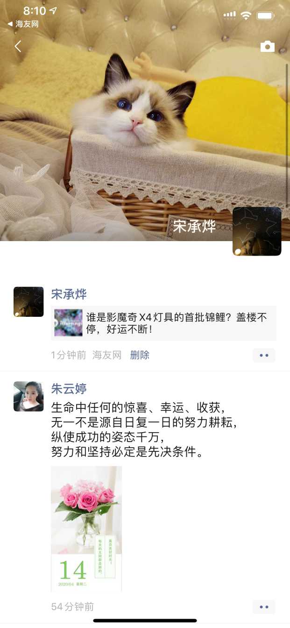Screen dimensions: 290x628
Task: Tap 宋承烨's post avatar
Action: pos(28,302)
